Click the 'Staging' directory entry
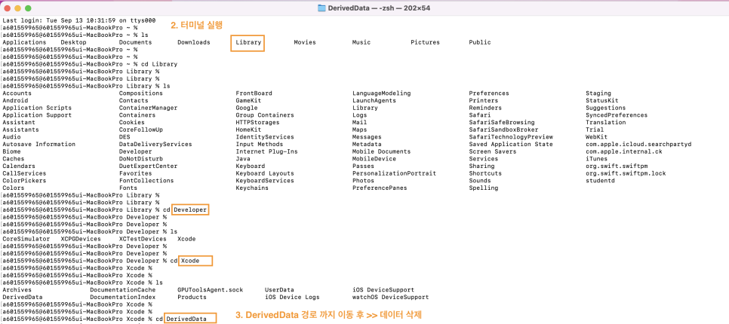This screenshot has width=729, height=324. [x=598, y=93]
